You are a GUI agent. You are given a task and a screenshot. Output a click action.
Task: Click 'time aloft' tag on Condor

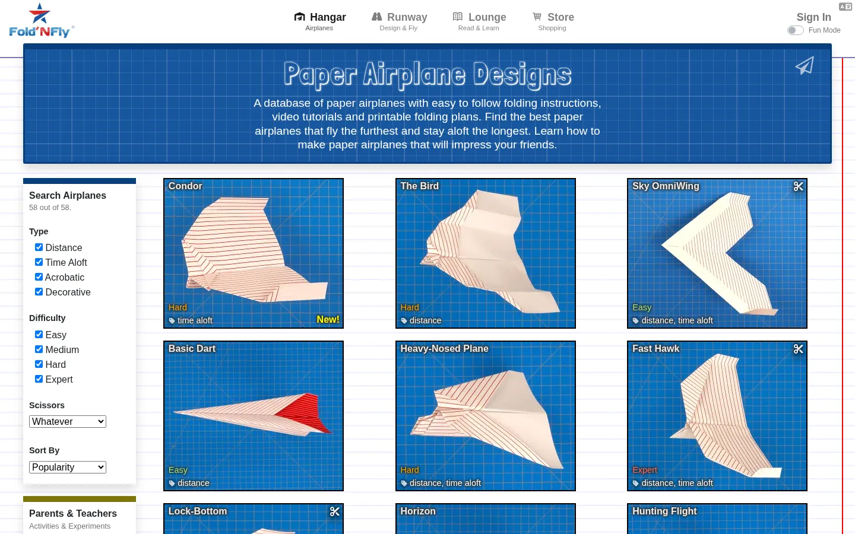pos(195,321)
